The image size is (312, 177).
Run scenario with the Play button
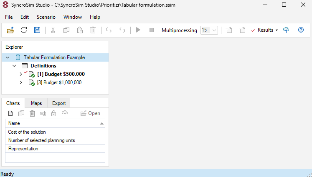tap(138, 30)
